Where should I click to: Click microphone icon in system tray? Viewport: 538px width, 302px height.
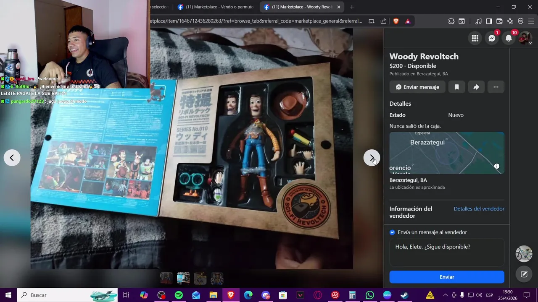click(x=462, y=295)
